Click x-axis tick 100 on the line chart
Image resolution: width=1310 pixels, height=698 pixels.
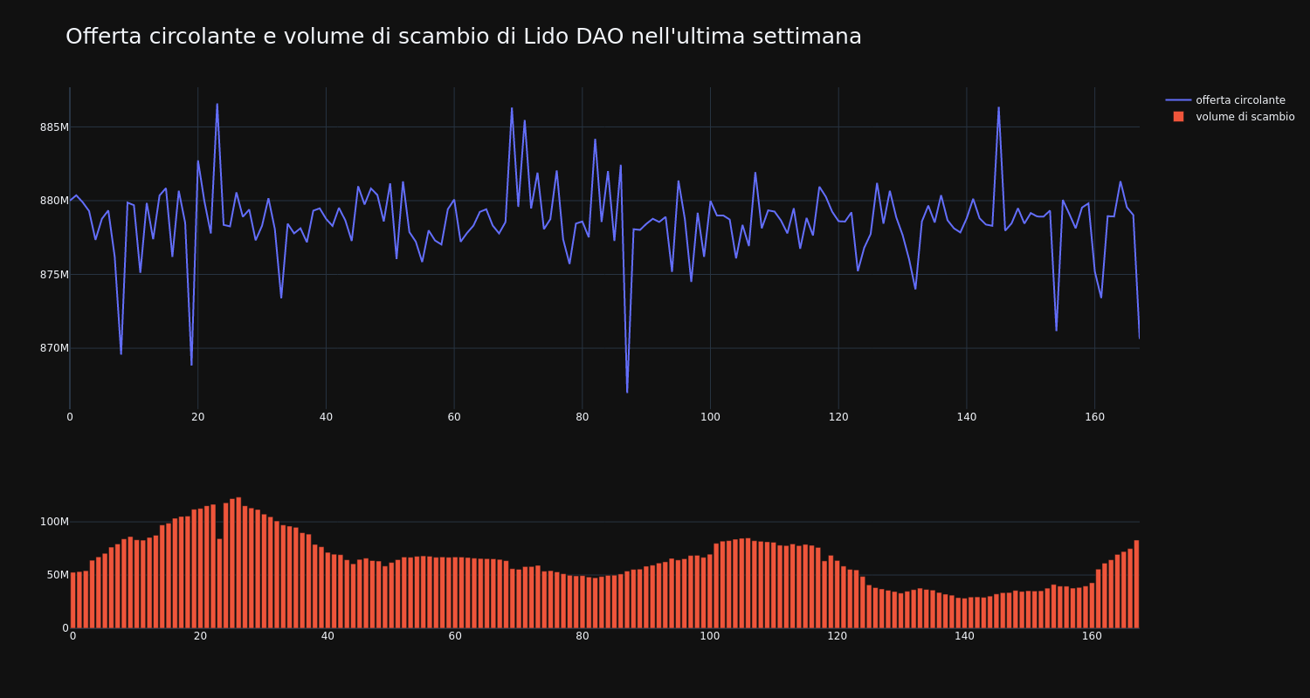tap(710, 417)
